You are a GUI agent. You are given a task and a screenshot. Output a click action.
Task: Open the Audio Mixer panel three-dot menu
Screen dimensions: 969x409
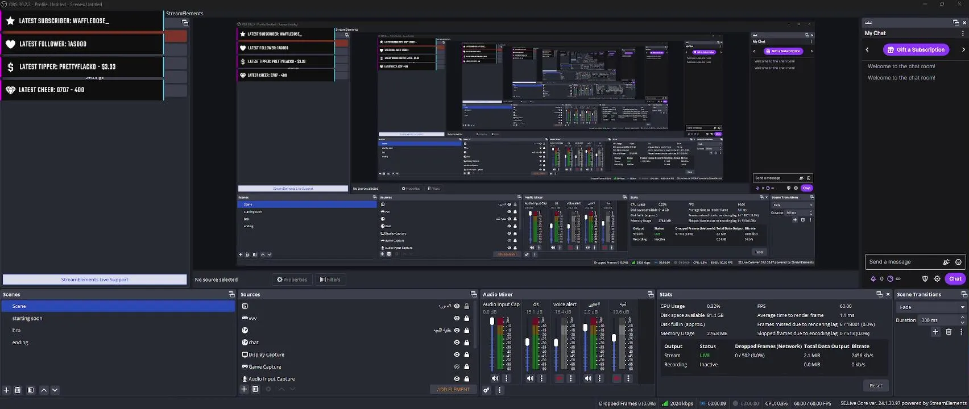499,390
